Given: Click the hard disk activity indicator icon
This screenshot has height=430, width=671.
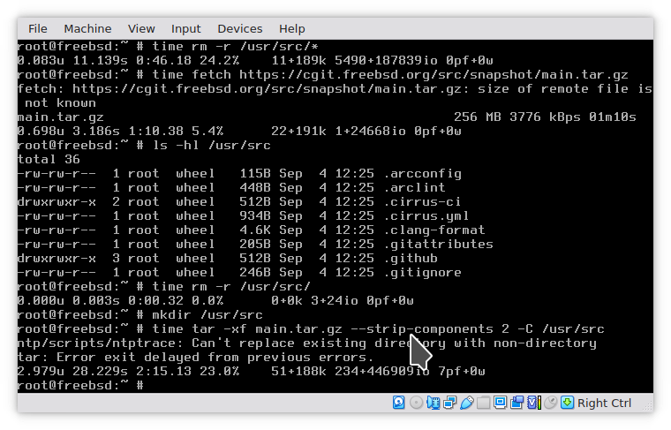Looking at the screenshot, I should pos(398,403).
